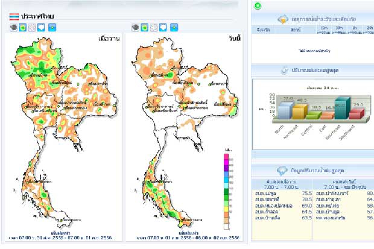Select the first station row under today's rainfall column
Screen dimensions: 374x249
(x=344, y=193)
